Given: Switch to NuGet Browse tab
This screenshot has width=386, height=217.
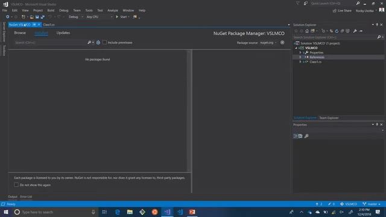Looking at the screenshot, I should 20,33.
